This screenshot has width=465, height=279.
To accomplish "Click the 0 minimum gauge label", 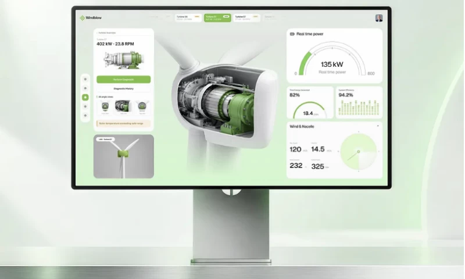I will [295, 74].
